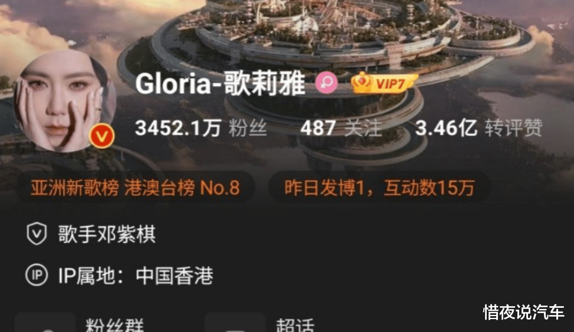Show the 3.46亿 转评赞 stats
This screenshot has width=574, height=332.
point(479,128)
